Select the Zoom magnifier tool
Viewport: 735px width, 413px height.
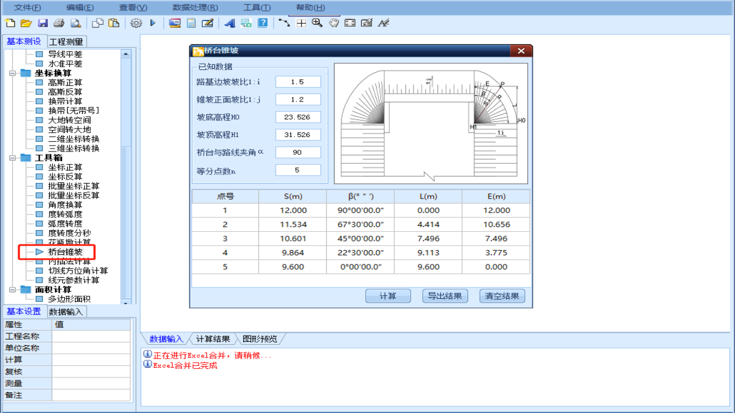[318, 23]
